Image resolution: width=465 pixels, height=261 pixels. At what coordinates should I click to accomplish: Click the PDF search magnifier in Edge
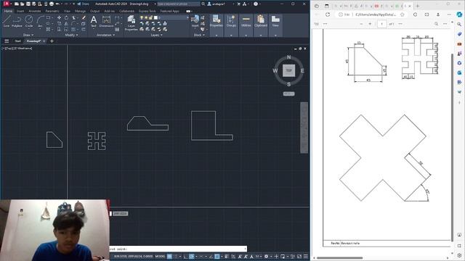(x=436, y=24)
